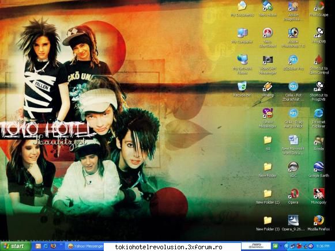Launch the Video CAM Messenger shortcut
Screen dimensions: 335x251
coord(268,64)
